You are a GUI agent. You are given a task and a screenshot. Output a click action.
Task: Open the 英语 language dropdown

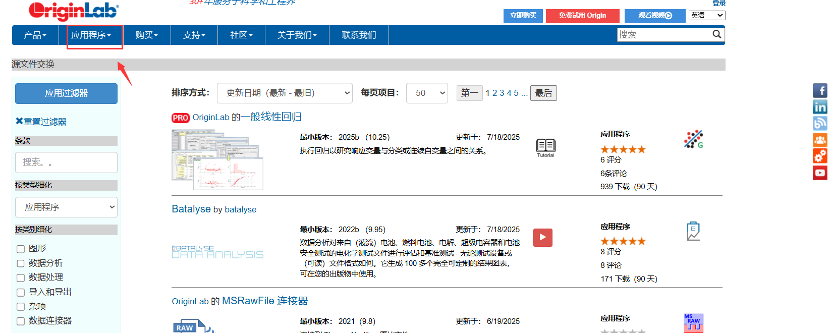tap(707, 15)
